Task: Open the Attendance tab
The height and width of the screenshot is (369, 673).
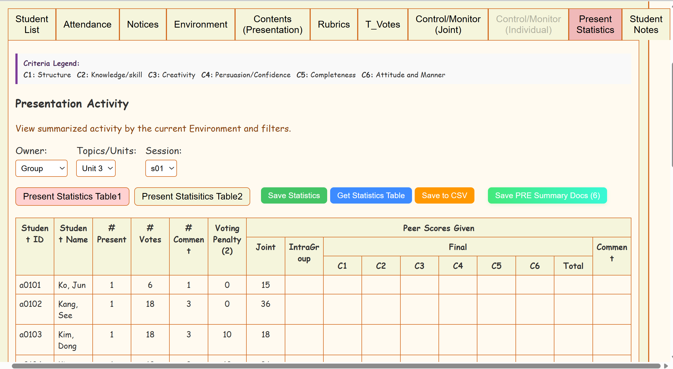Action: point(88,24)
